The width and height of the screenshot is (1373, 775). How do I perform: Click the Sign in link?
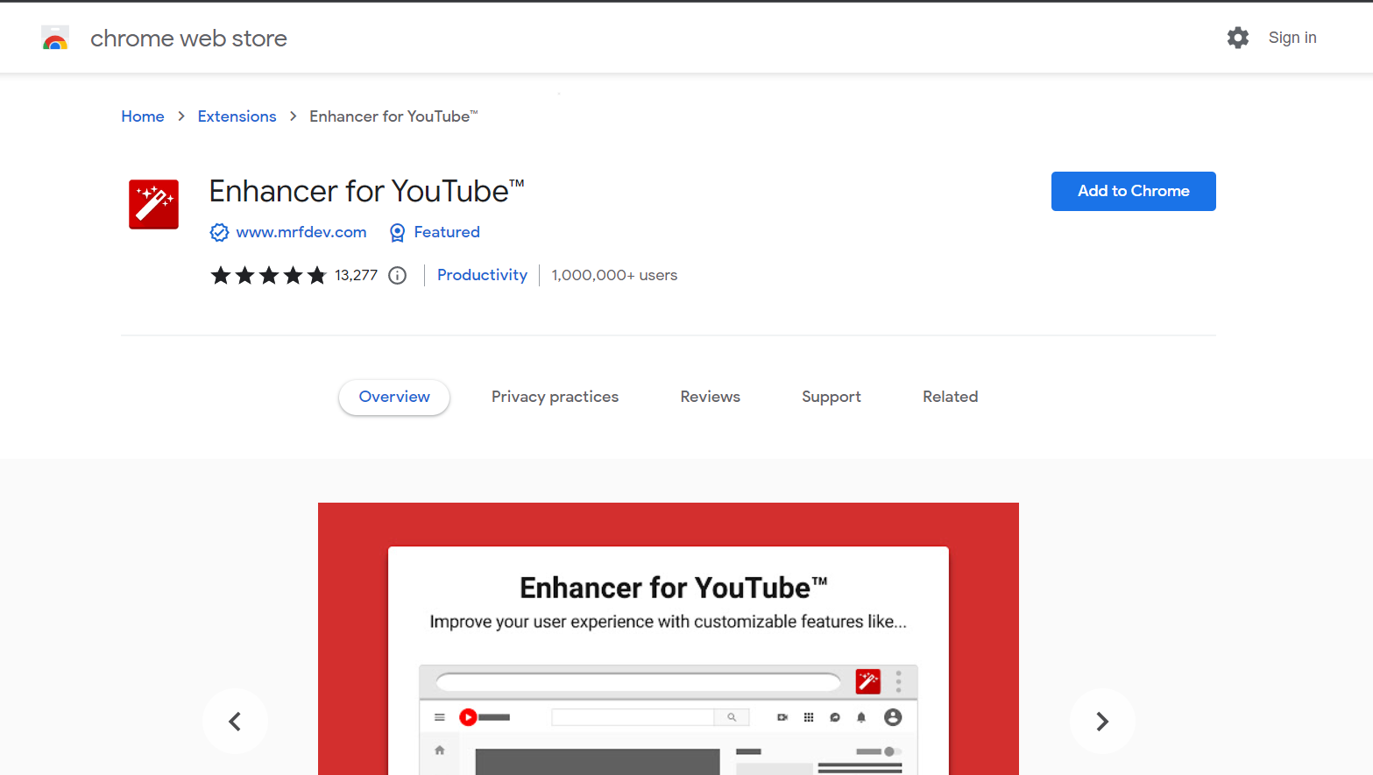[x=1292, y=37]
